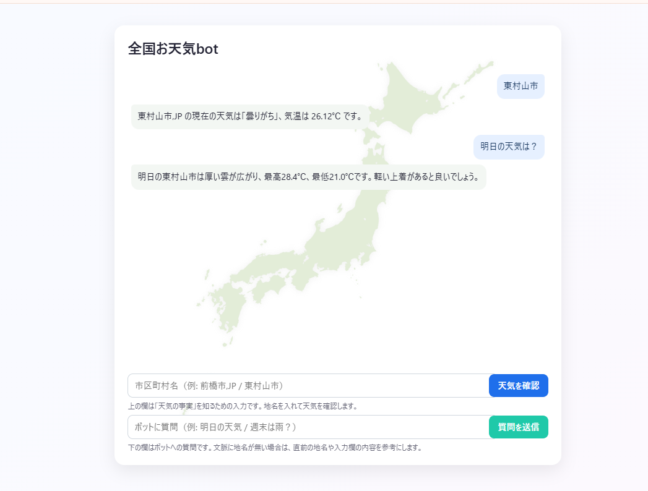Click the 天気を確認 button
This screenshot has width=648, height=491.
pos(518,386)
